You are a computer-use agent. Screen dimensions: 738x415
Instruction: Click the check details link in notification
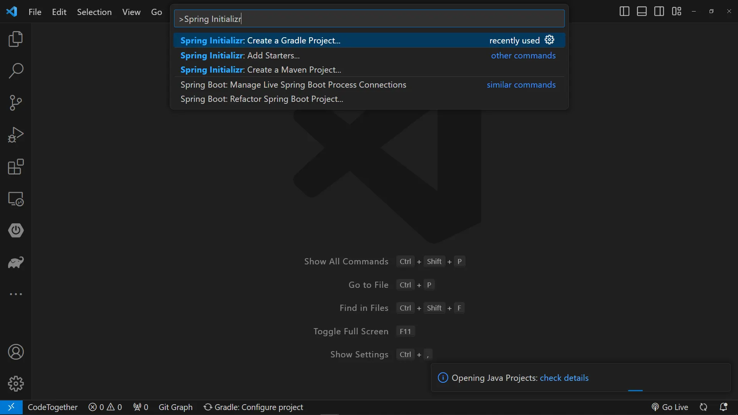[x=564, y=378]
